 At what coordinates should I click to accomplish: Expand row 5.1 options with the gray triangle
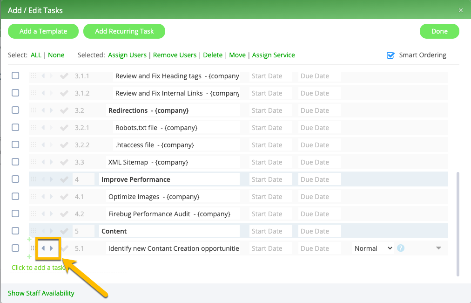pos(438,248)
